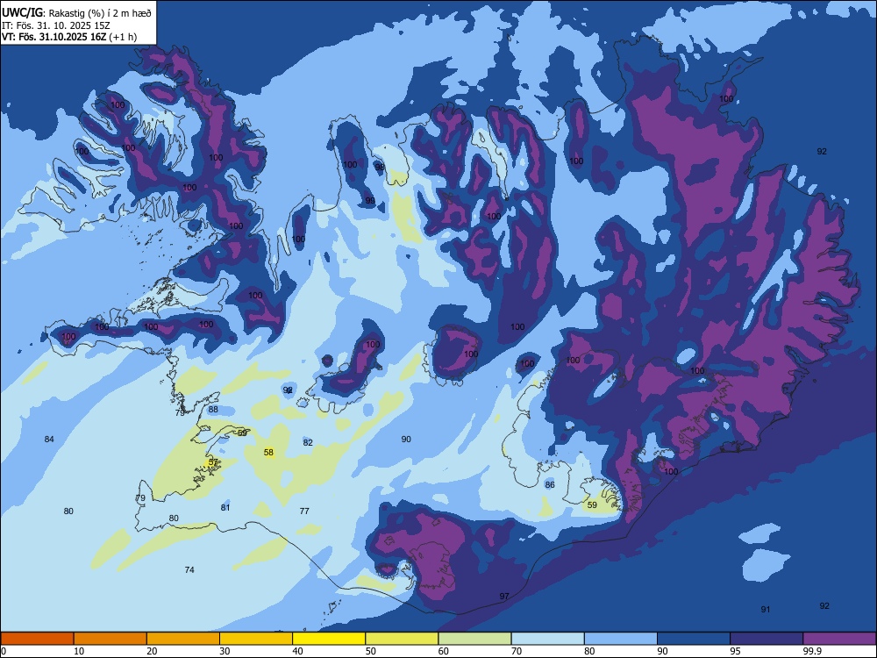Click the '86' humidity value on the map

(x=550, y=484)
